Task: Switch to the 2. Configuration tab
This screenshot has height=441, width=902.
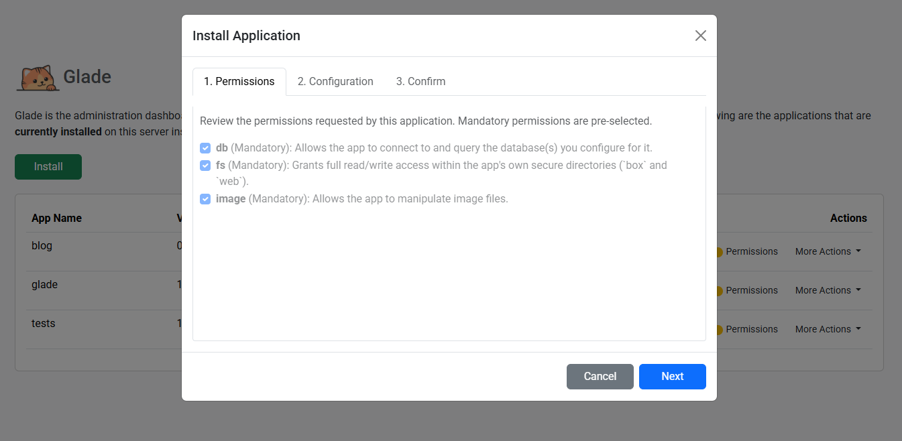Action: [335, 82]
